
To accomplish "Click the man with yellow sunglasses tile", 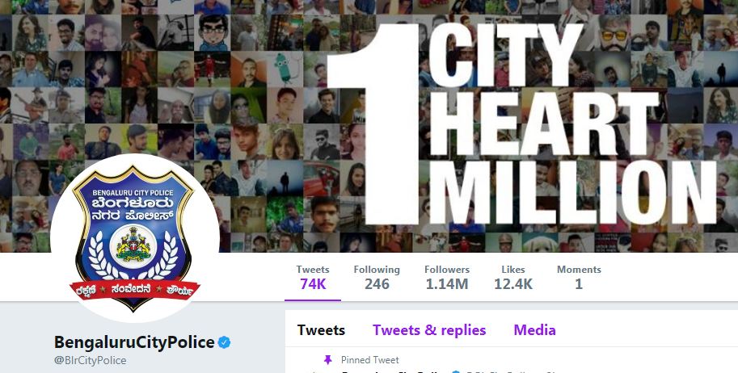I will click(x=614, y=32).
